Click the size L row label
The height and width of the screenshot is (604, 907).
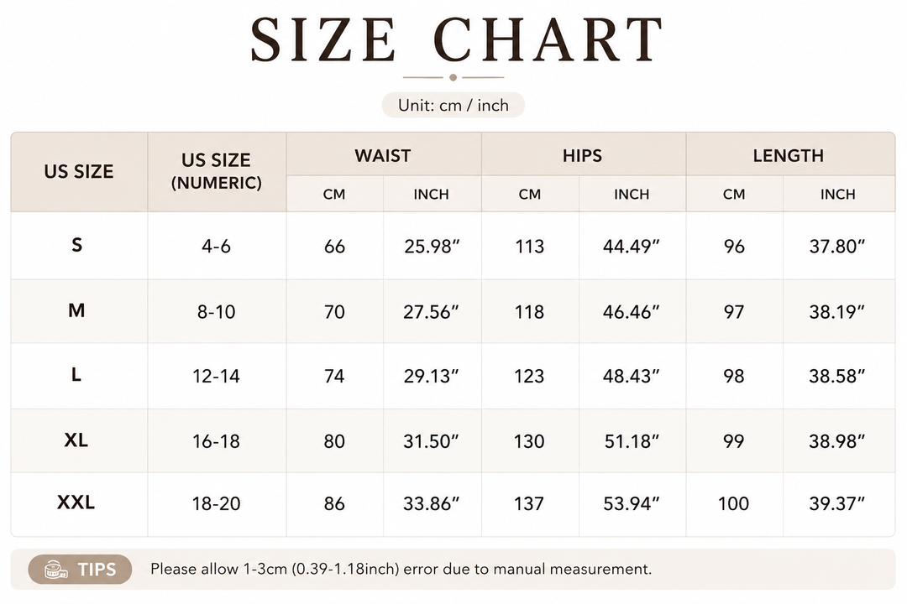pyautogui.click(x=76, y=374)
